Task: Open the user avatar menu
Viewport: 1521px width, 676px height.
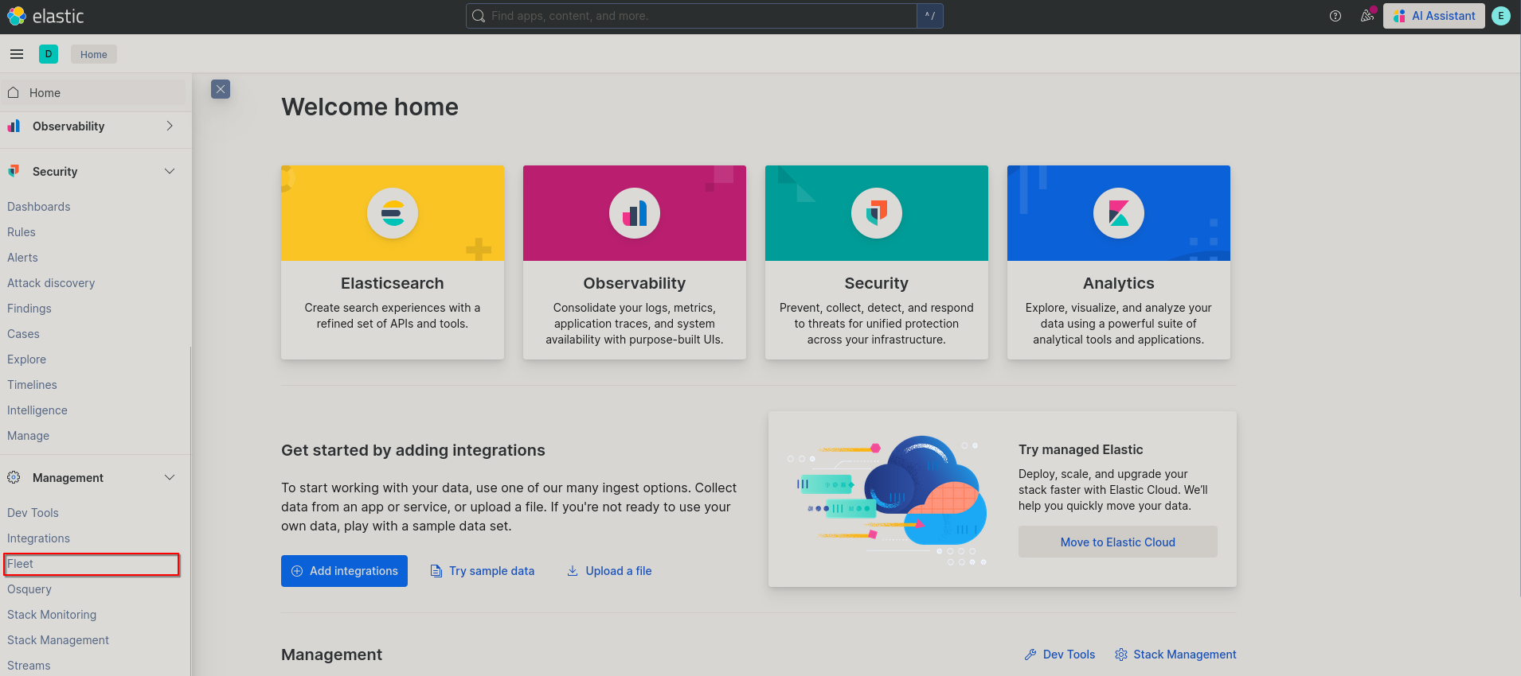Action: (x=1501, y=16)
